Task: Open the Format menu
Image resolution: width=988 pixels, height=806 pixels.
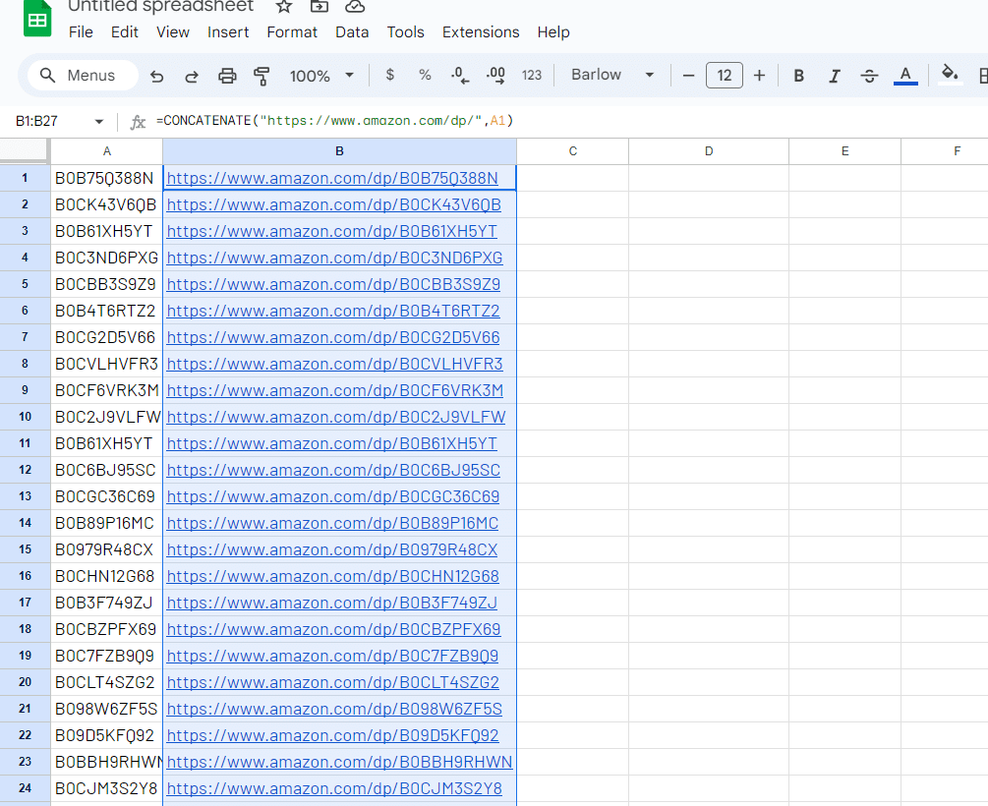Action: 292,32
